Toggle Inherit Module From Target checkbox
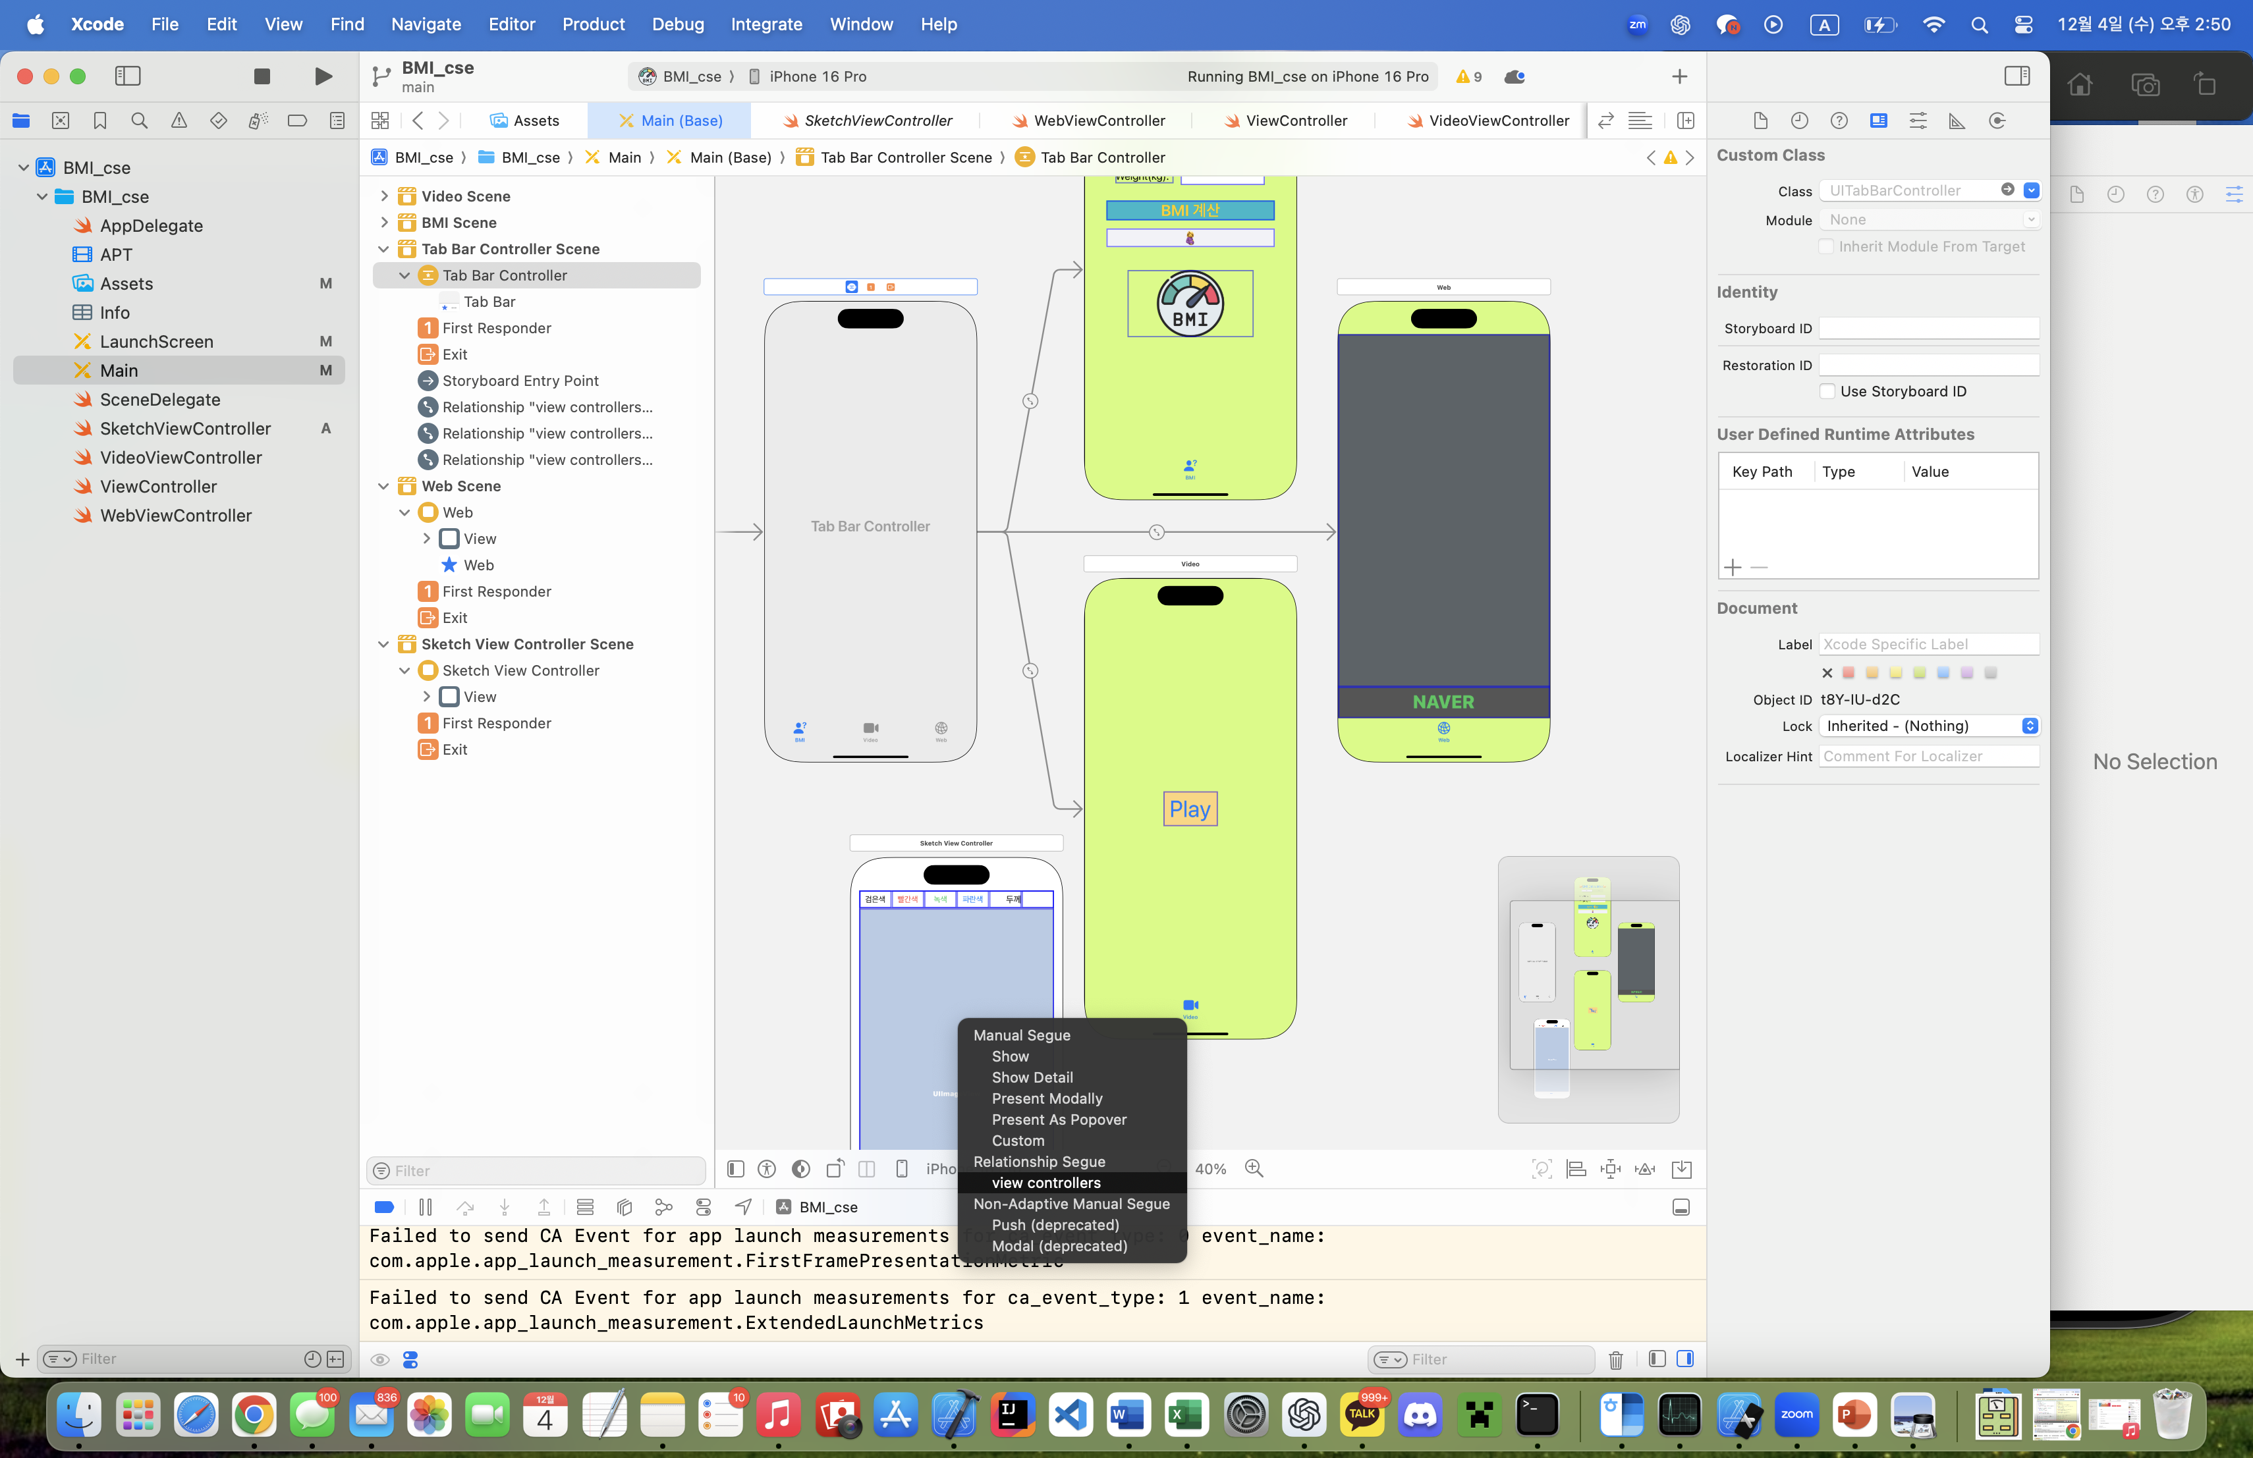Viewport: 2253px width, 1458px height. click(x=1826, y=246)
